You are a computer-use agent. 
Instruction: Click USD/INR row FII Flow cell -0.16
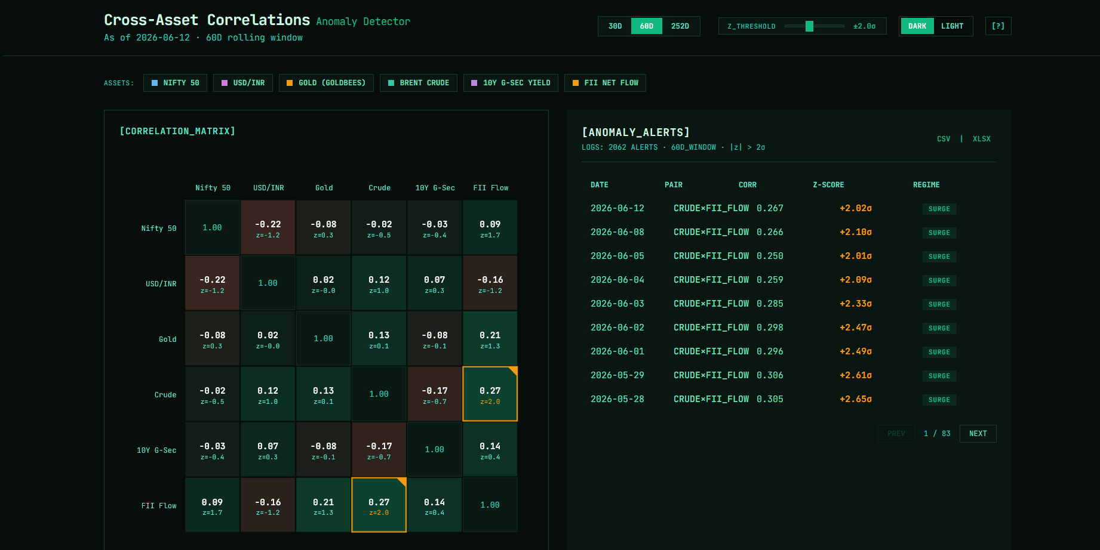point(490,283)
